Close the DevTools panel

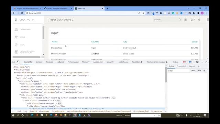coord(206,62)
